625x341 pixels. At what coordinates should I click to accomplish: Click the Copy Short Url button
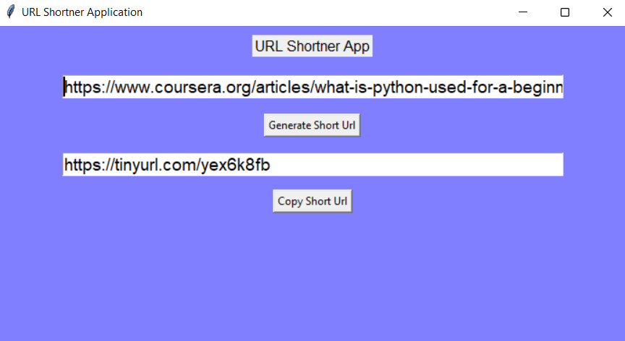(312, 202)
